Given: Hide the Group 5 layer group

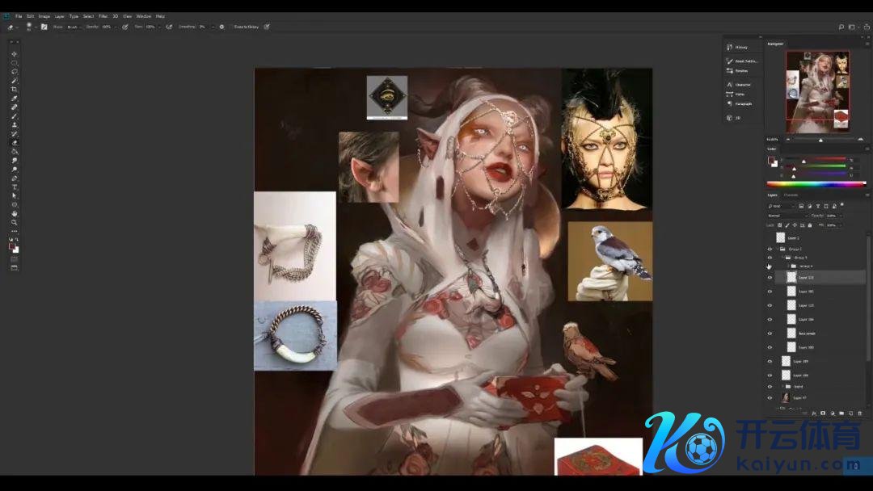Looking at the screenshot, I should coord(770,258).
